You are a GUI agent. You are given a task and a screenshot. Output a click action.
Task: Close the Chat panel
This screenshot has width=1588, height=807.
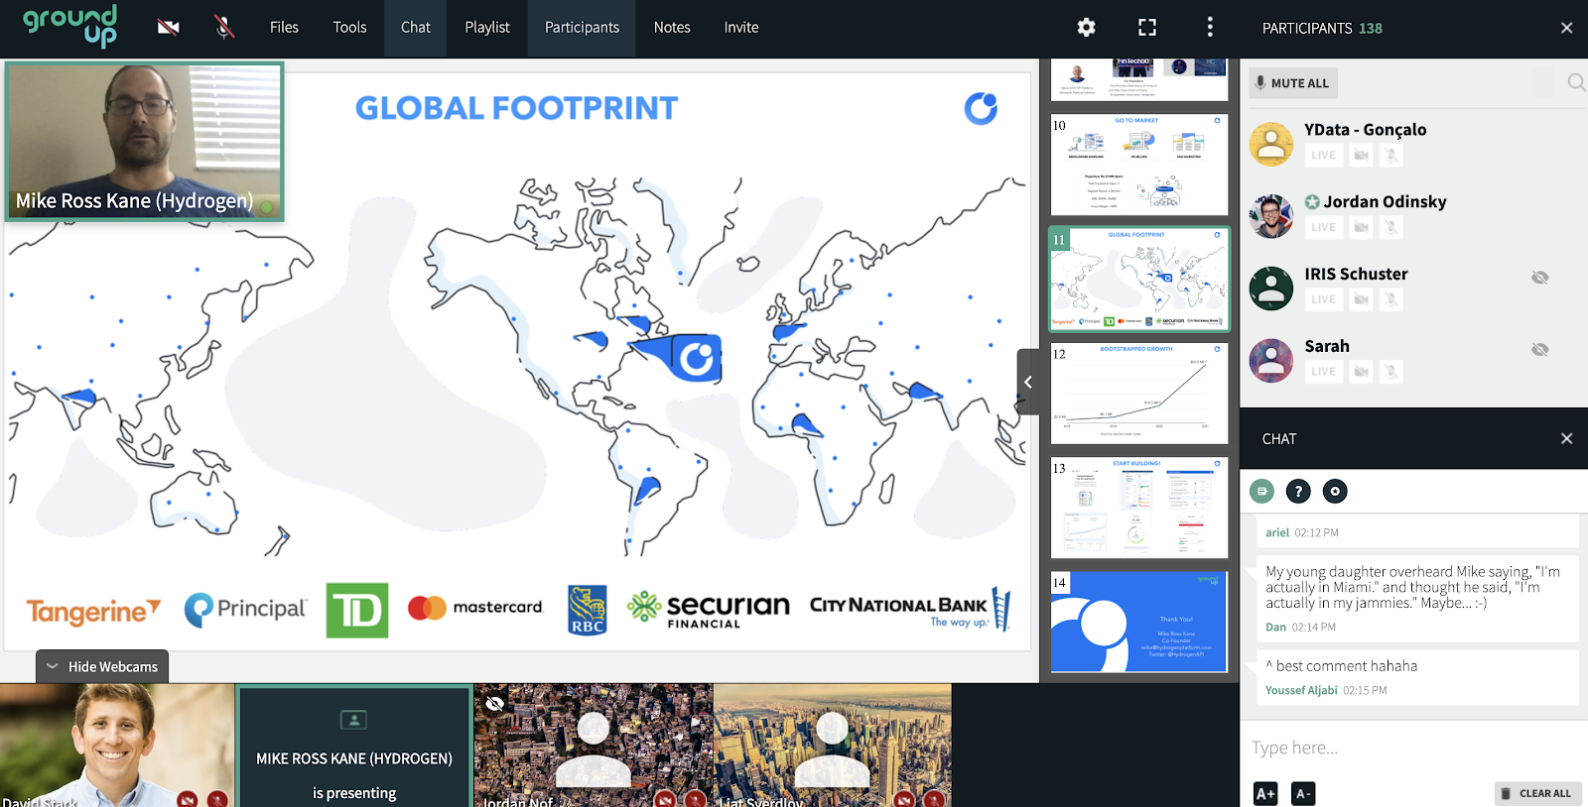click(x=1566, y=438)
